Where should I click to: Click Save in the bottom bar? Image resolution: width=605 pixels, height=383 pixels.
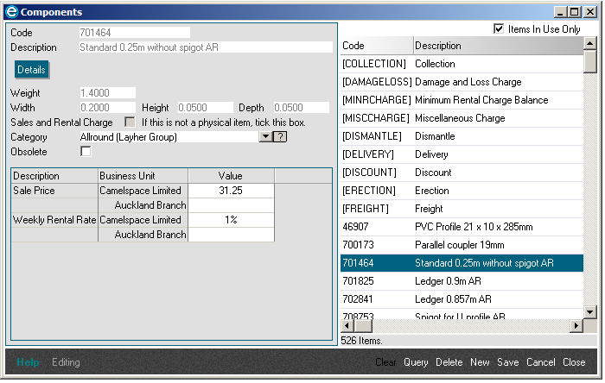point(507,362)
